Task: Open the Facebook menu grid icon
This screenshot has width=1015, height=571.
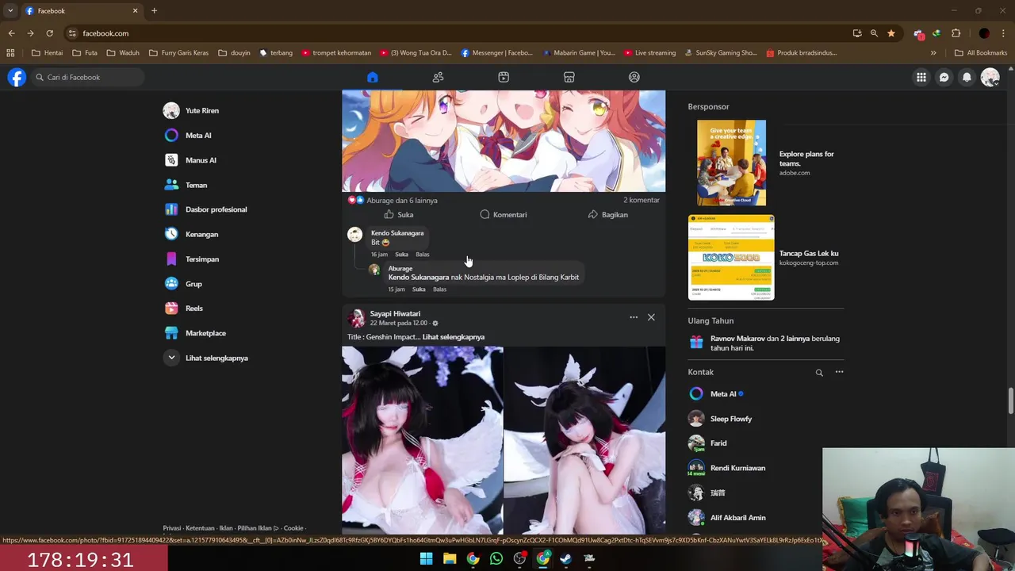Action: 921,77
